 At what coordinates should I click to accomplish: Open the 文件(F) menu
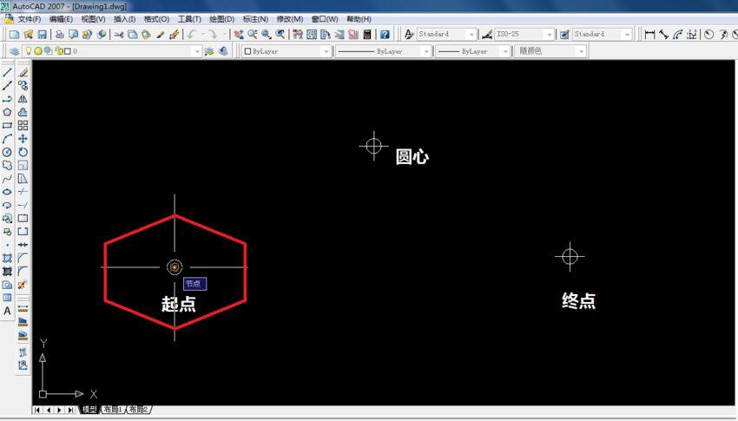30,19
